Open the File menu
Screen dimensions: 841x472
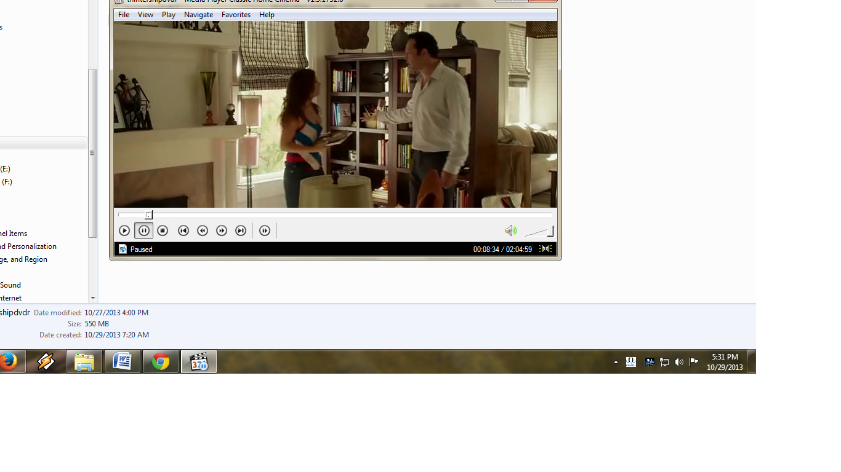(x=124, y=15)
